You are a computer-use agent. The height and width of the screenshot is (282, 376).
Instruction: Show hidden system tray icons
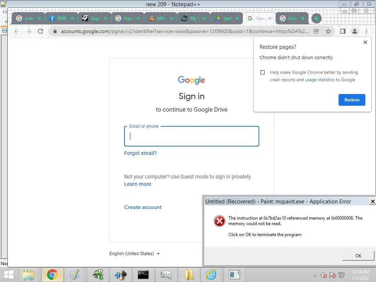[x=315, y=275]
